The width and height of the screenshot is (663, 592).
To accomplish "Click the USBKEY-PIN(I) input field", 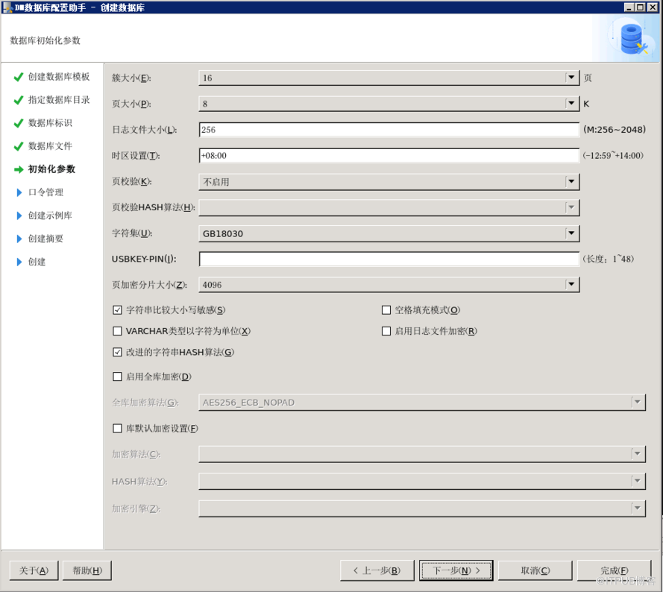I will pos(389,259).
